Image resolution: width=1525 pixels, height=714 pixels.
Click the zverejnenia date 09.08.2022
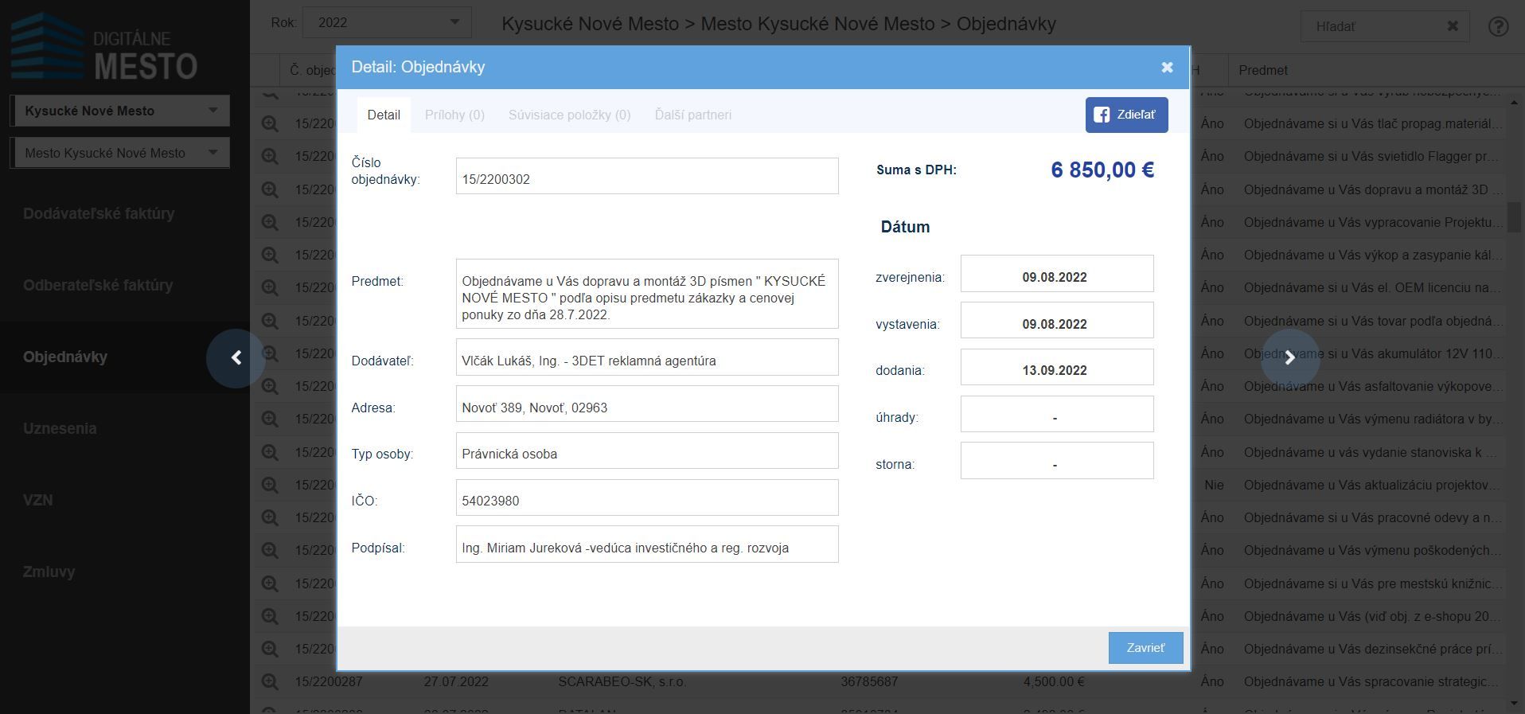point(1057,274)
